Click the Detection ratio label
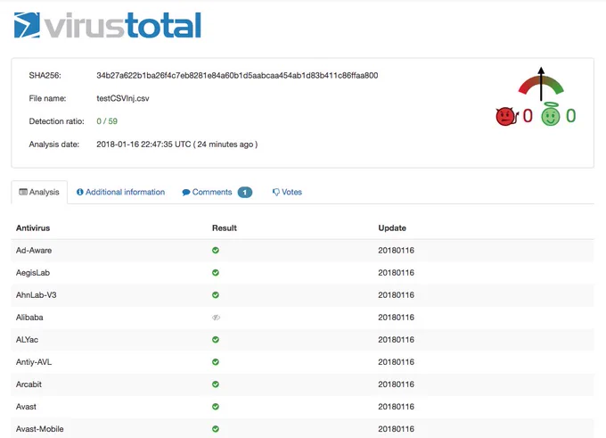The height and width of the screenshot is (438, 606). [x=56, y=121]
